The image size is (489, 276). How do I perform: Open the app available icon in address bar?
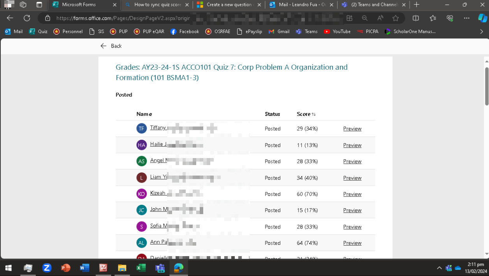(x=349, y=18)
